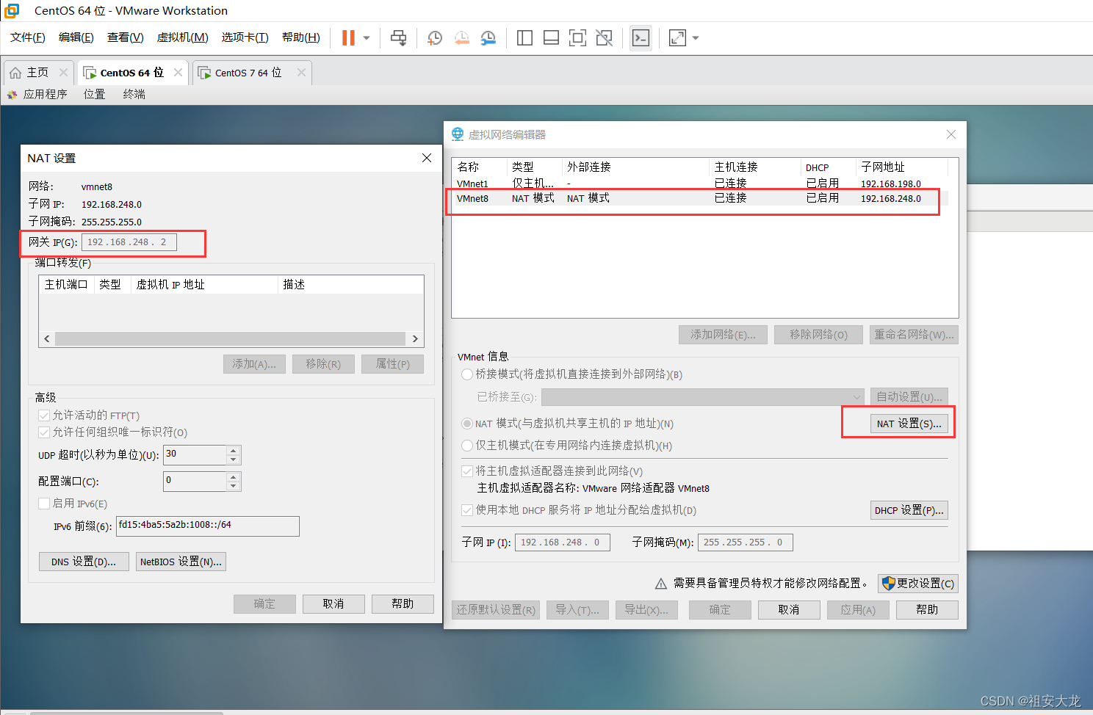This screenshot has width=1093, height=715.
Task: Open stretch guest dropdown arrow
Action: click(x=696, y=37)
